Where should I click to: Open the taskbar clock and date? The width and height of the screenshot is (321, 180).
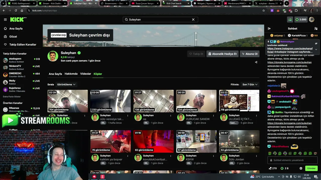(306, 177)
